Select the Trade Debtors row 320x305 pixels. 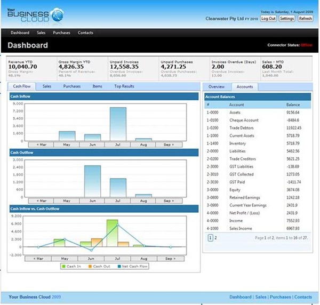coord(258,128)
